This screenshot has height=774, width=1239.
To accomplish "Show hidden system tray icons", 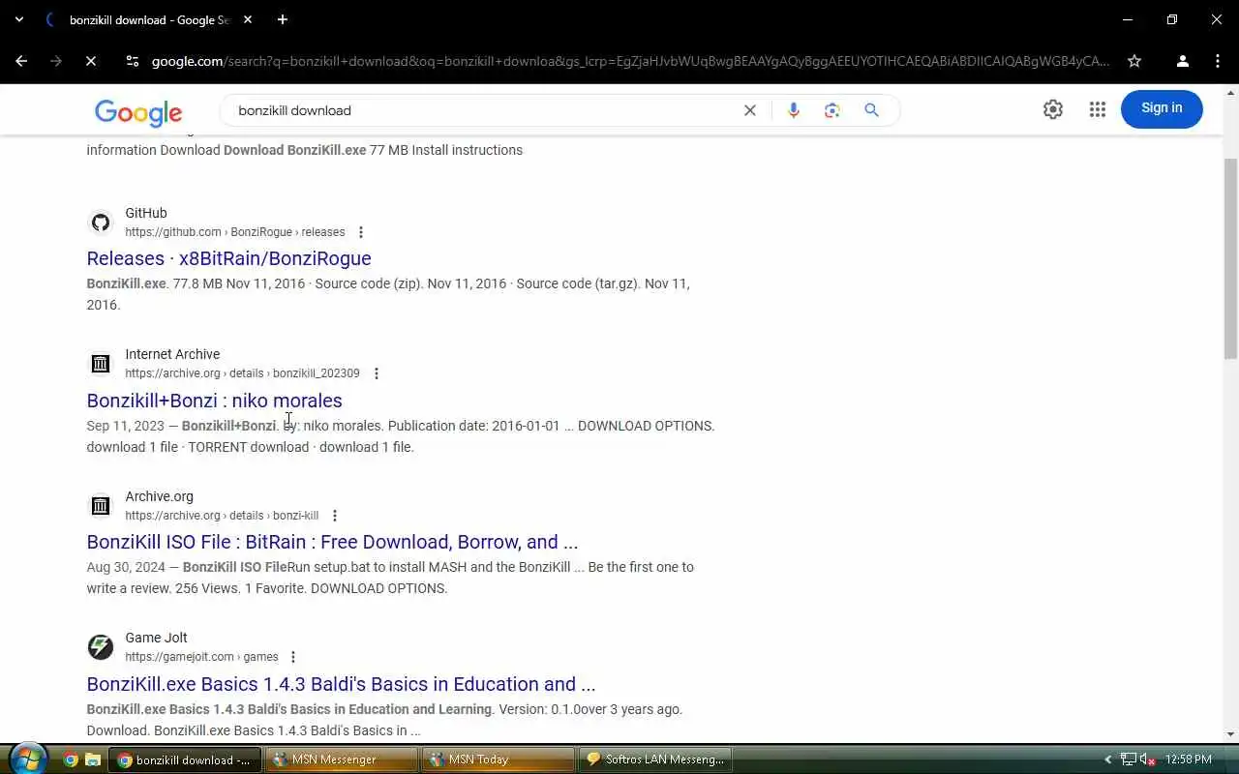I will click(x=1108, y=759).
